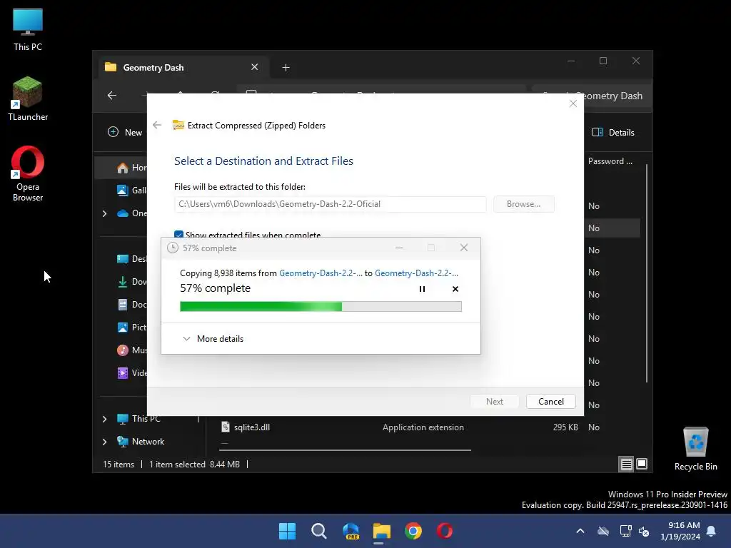The width and height of the screenshot is (731, 548).
Task: Click the network display tray icon
Action: [x=625, y=531]
